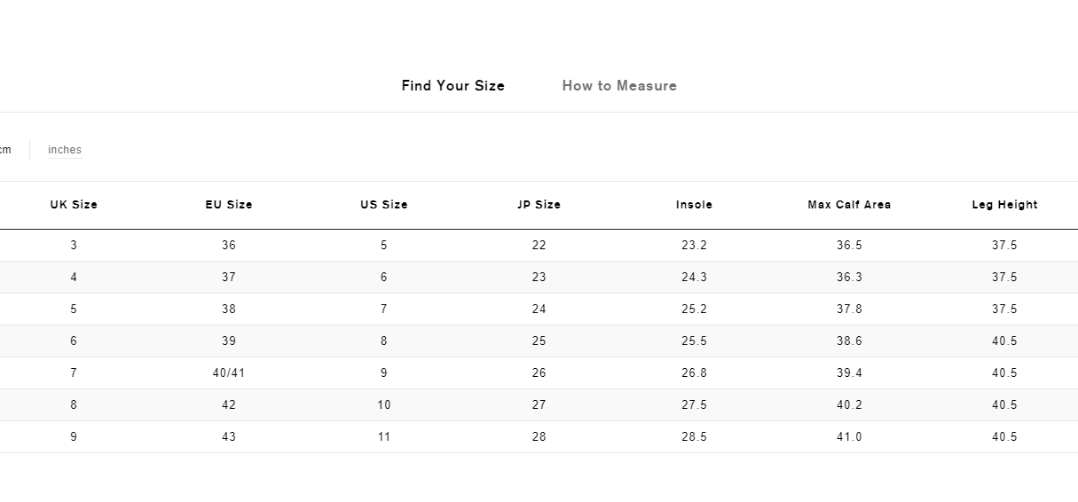Select the UK size 9 row cell
Image resolution: width=1078 pixels, height=502 pixels.
coord(74,437)
